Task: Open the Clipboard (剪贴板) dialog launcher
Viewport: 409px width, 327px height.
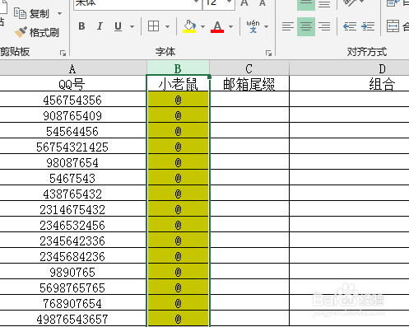Action: click(63, 53)
